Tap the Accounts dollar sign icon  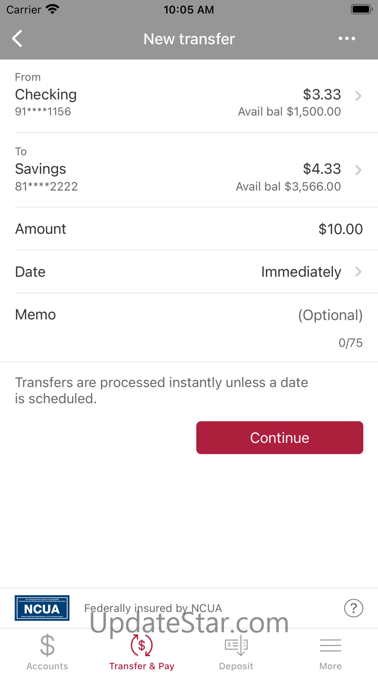pyautogui.click(x=47, y=645)
